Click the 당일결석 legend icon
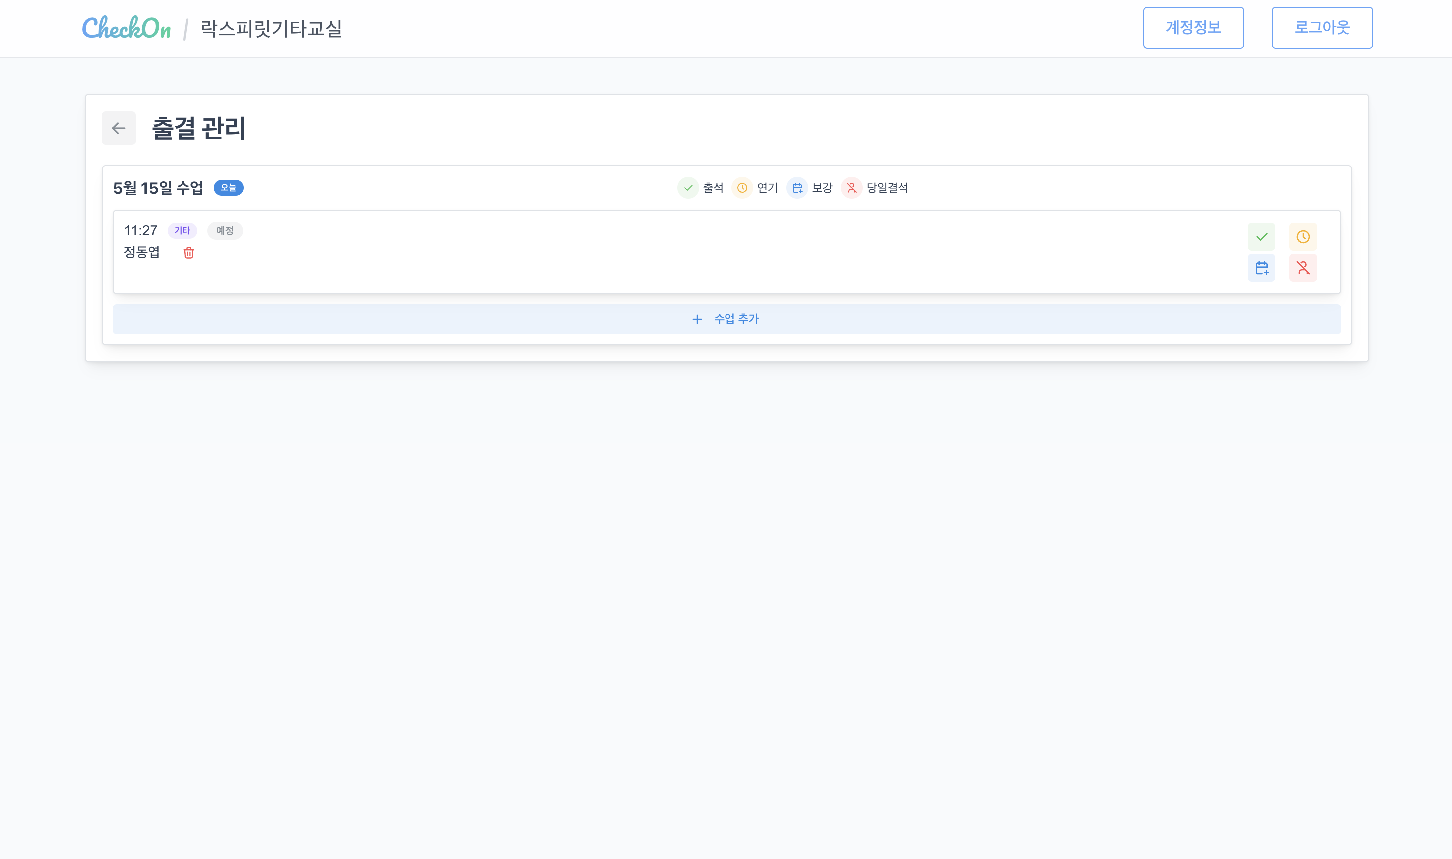This screenshot has width=1452, height=859. pyautogui.click(x=851, y=188)
